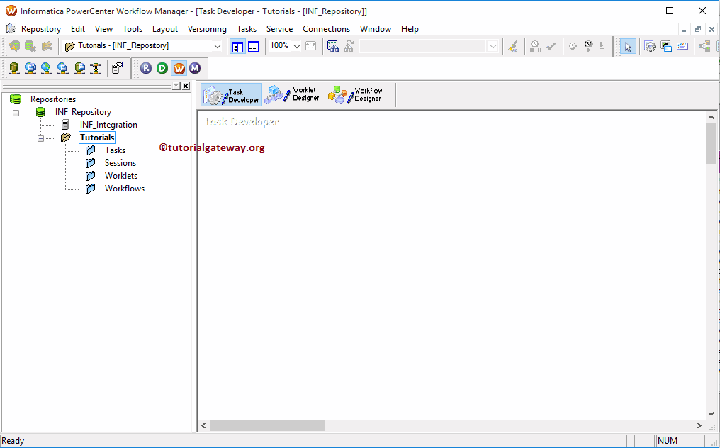This screenshot has height=448, width=720.
Task: Minimize the inner Task Developer window
Action: click(x=684, y=29)
